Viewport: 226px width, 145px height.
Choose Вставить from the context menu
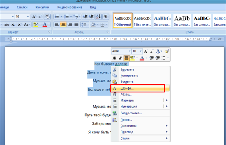click(x=140, y=82)
